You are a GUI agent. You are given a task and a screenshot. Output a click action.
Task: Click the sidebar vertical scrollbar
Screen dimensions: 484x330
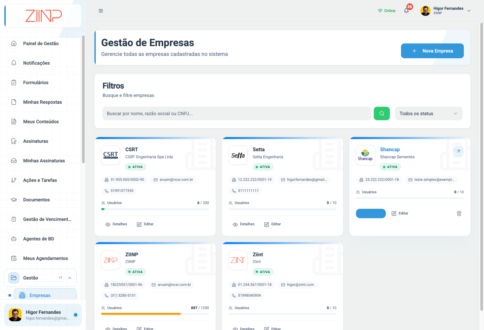(83, 99)
